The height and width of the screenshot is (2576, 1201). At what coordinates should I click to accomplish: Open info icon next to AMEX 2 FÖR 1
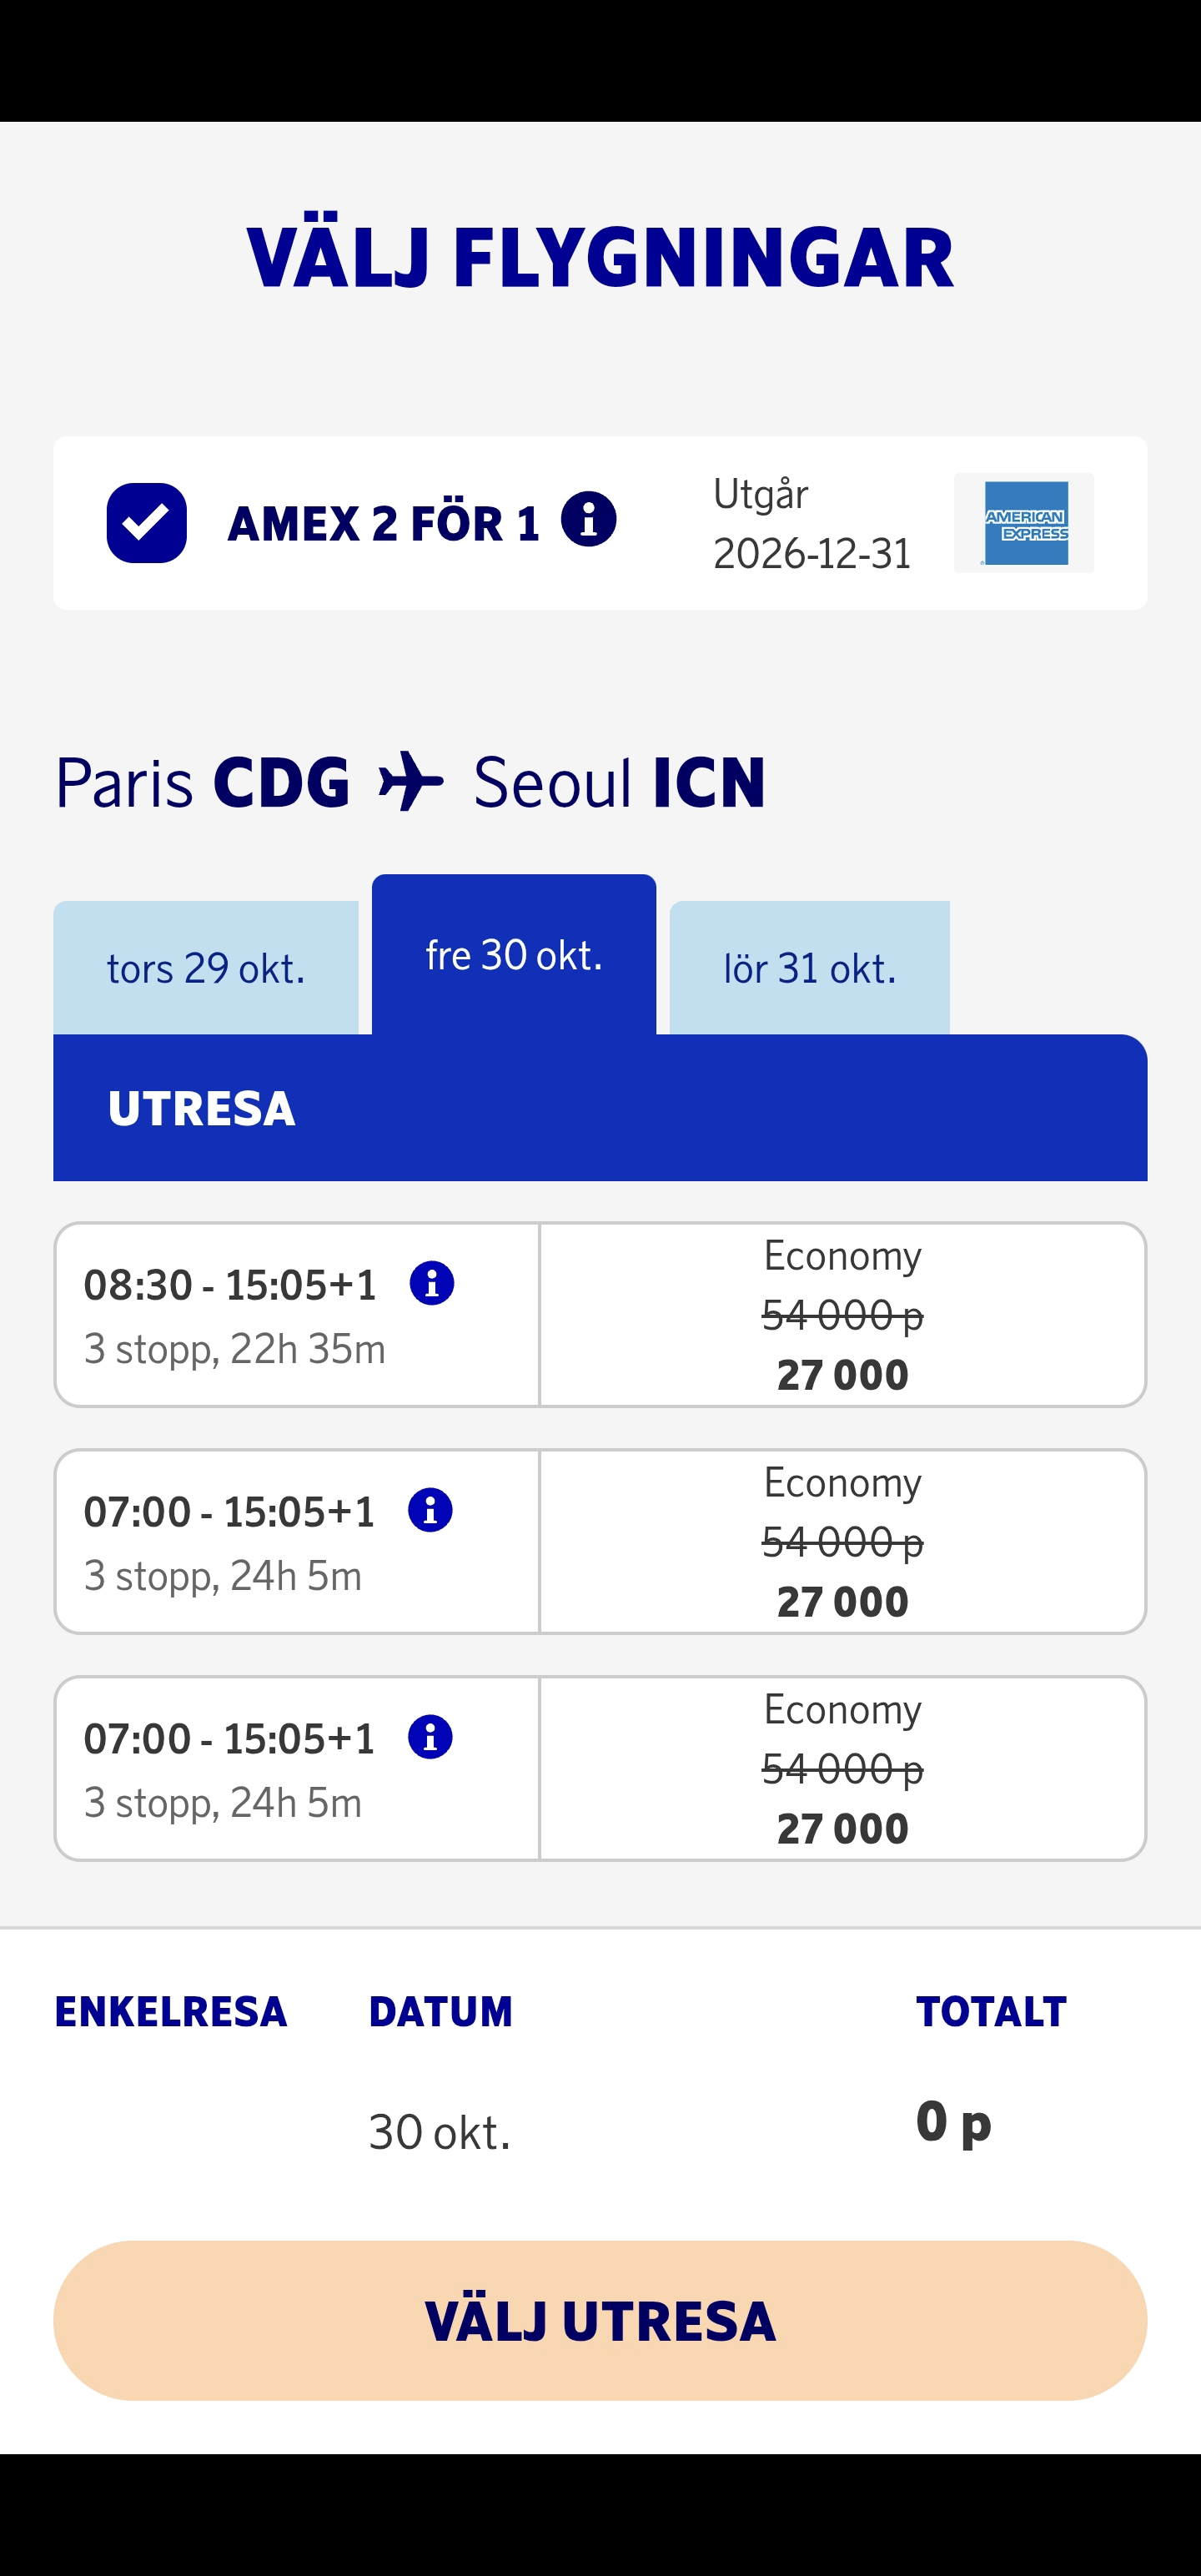point(588,520)
